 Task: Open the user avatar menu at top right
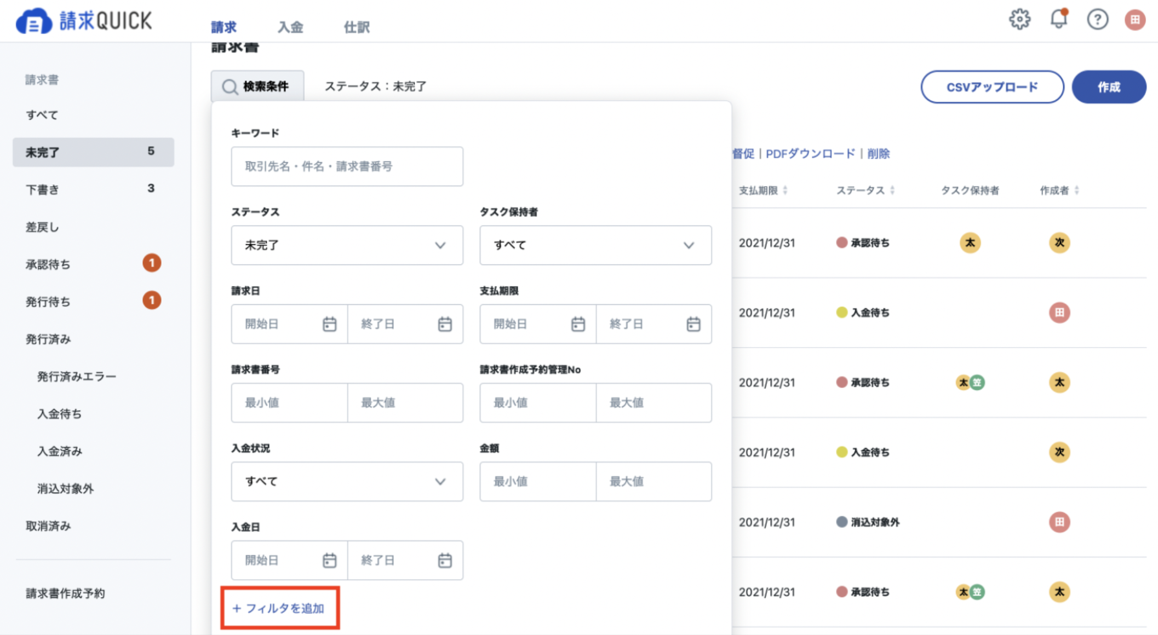[1135, 20]
